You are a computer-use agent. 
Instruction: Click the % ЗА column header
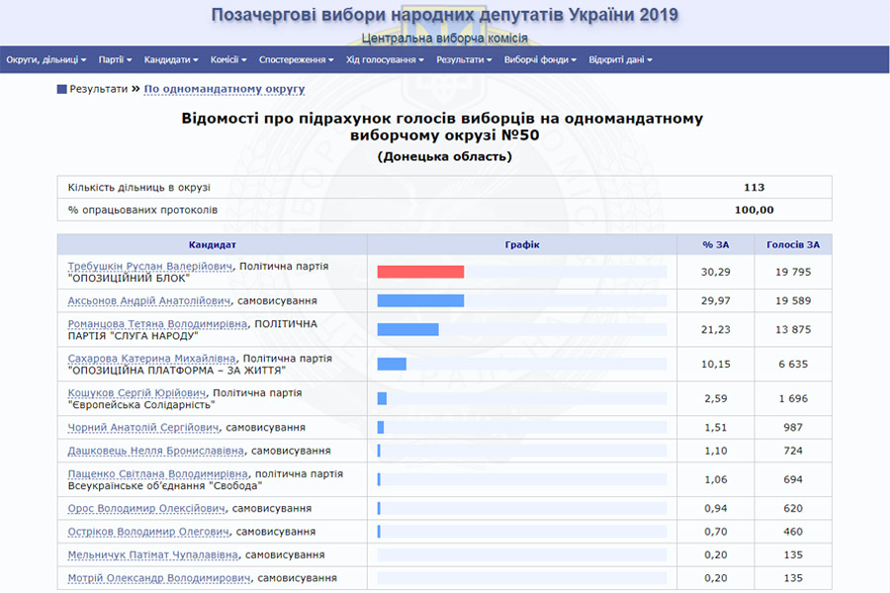click(716, 244)
